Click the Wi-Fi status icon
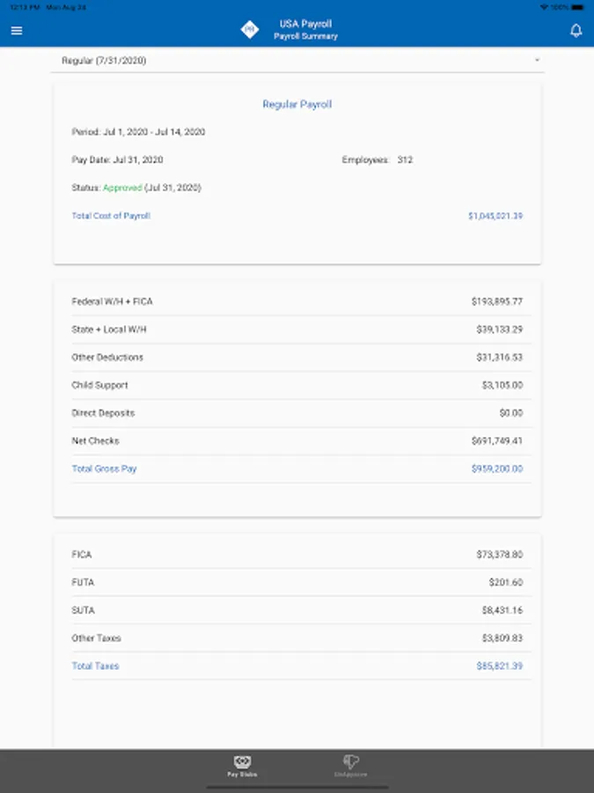594x793 pixels. coord(545,6)
